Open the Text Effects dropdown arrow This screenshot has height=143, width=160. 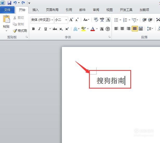click(x=79, y=29)
